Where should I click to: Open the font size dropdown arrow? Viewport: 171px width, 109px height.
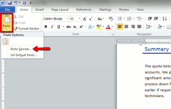pyautogui.click(x=79, y=19)
